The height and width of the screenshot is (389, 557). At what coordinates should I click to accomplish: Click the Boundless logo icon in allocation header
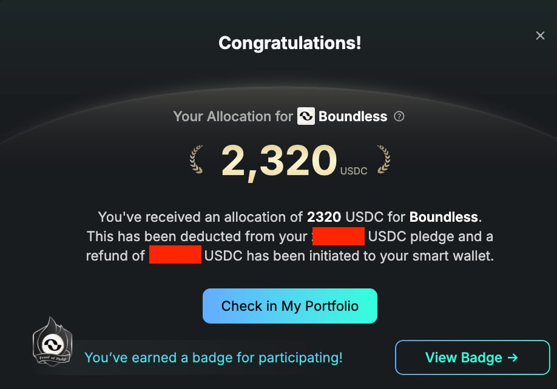point(306,116)
